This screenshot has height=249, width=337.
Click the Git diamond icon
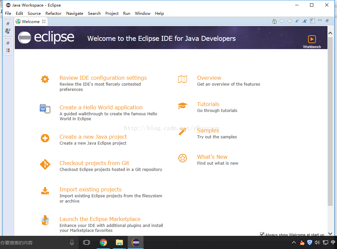point(45,164)
